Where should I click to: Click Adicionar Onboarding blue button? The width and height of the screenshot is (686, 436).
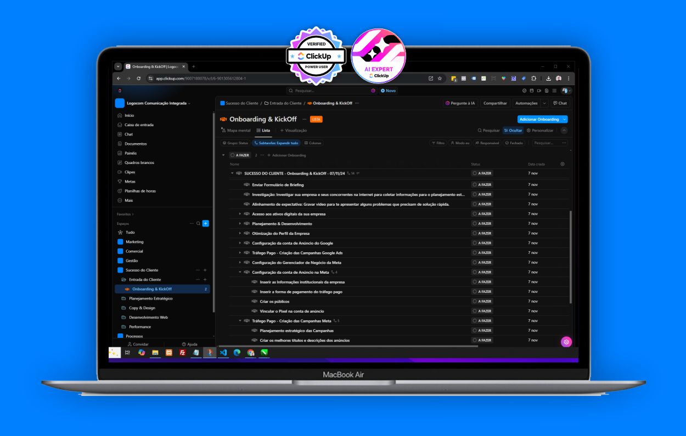click(x=539, y=119)
